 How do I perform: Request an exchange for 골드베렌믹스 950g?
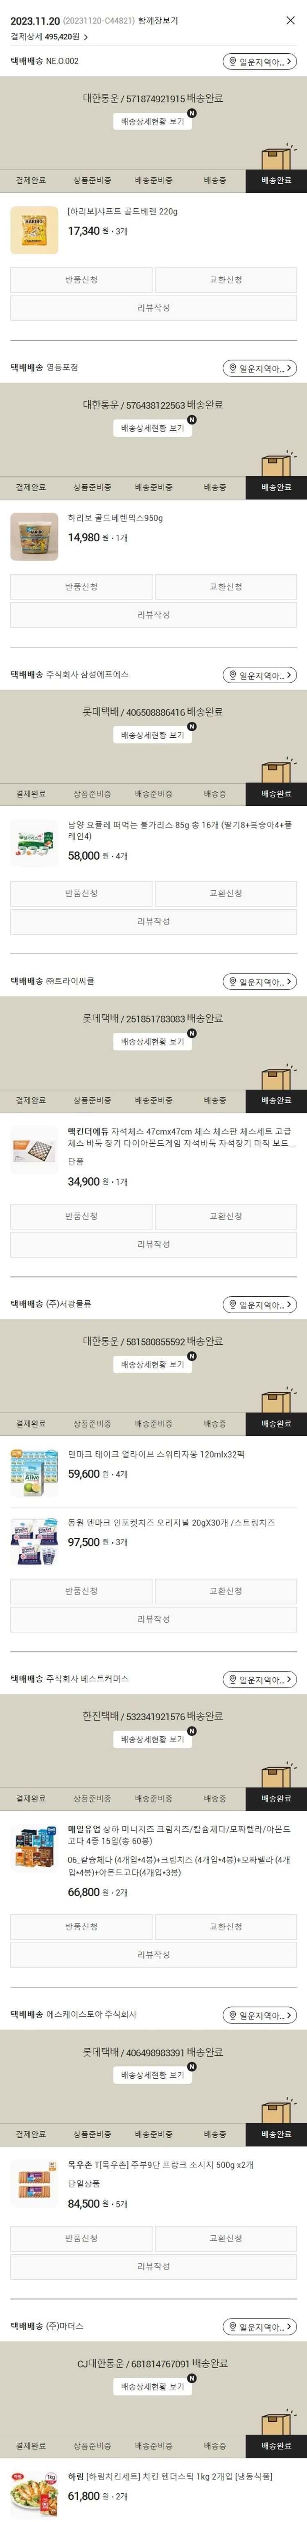click(225, 586)
